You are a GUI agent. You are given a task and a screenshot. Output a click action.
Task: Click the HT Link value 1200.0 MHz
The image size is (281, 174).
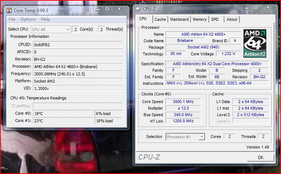tap(183, 121)
